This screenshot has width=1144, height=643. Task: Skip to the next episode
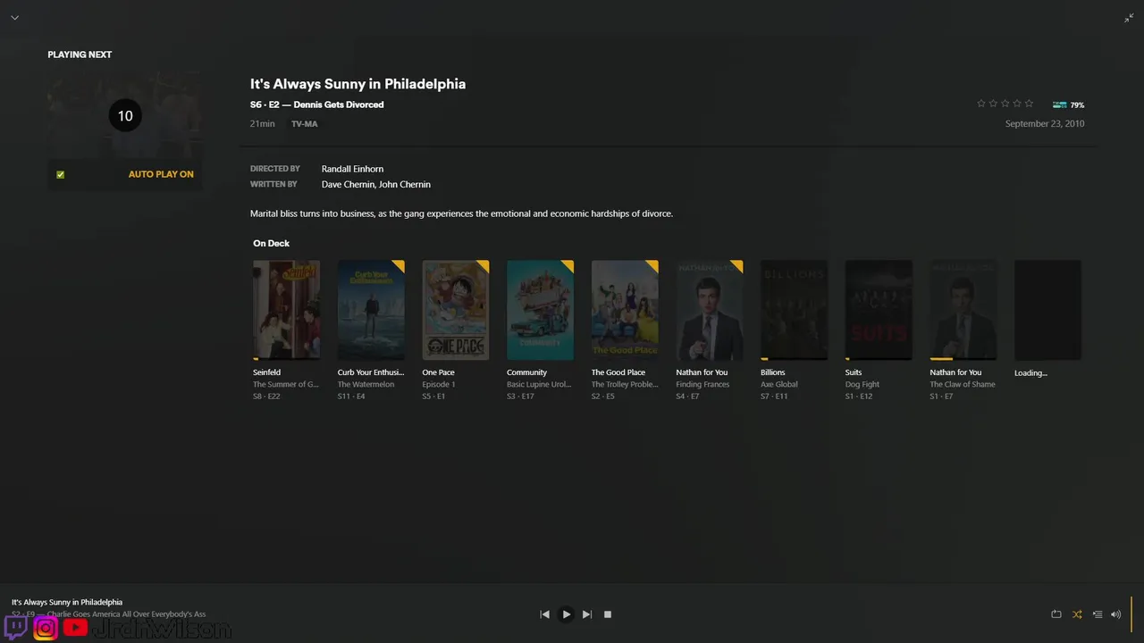pos(587,614)
